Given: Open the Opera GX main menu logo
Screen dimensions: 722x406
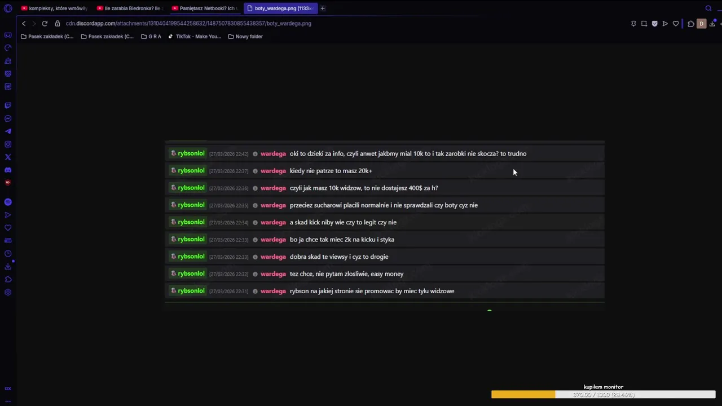Looking at the screenshot, I should pyautogui.click(x=8, y=8).
